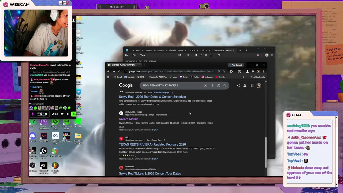Bookmark page with star icon
Screen dimensions: 343x193
pyautogui.click(x=224, y=72)
